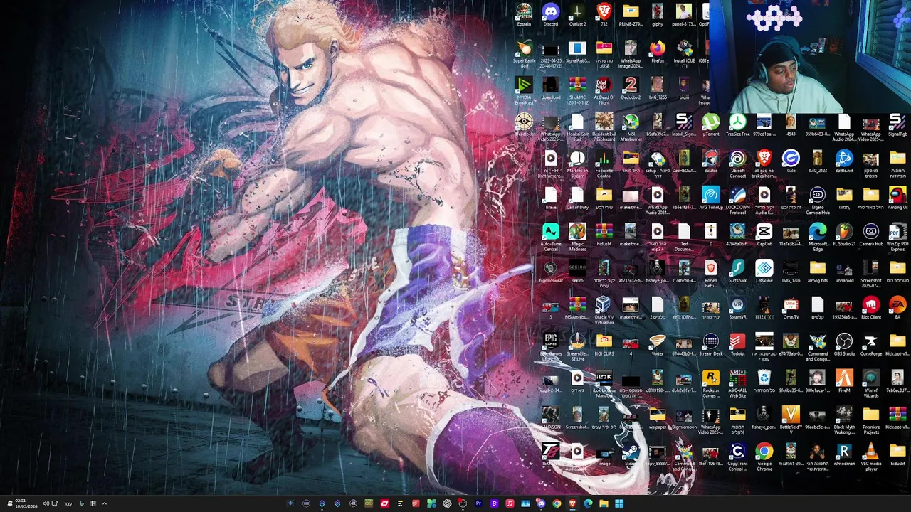Image resolution: width=911 pixels, height=512 pixels.
Task: Open the Elgato Camera Hub shortcut
Action: pos(818,201)
